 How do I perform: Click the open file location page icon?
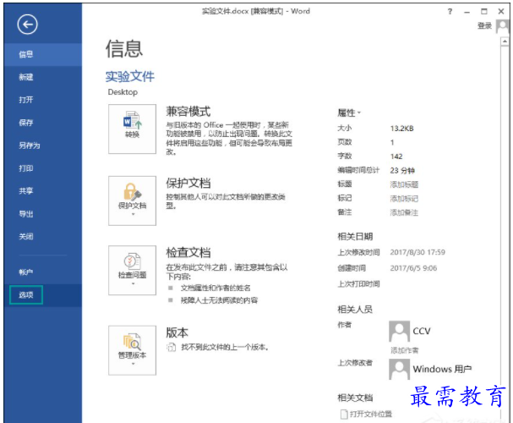344,415
